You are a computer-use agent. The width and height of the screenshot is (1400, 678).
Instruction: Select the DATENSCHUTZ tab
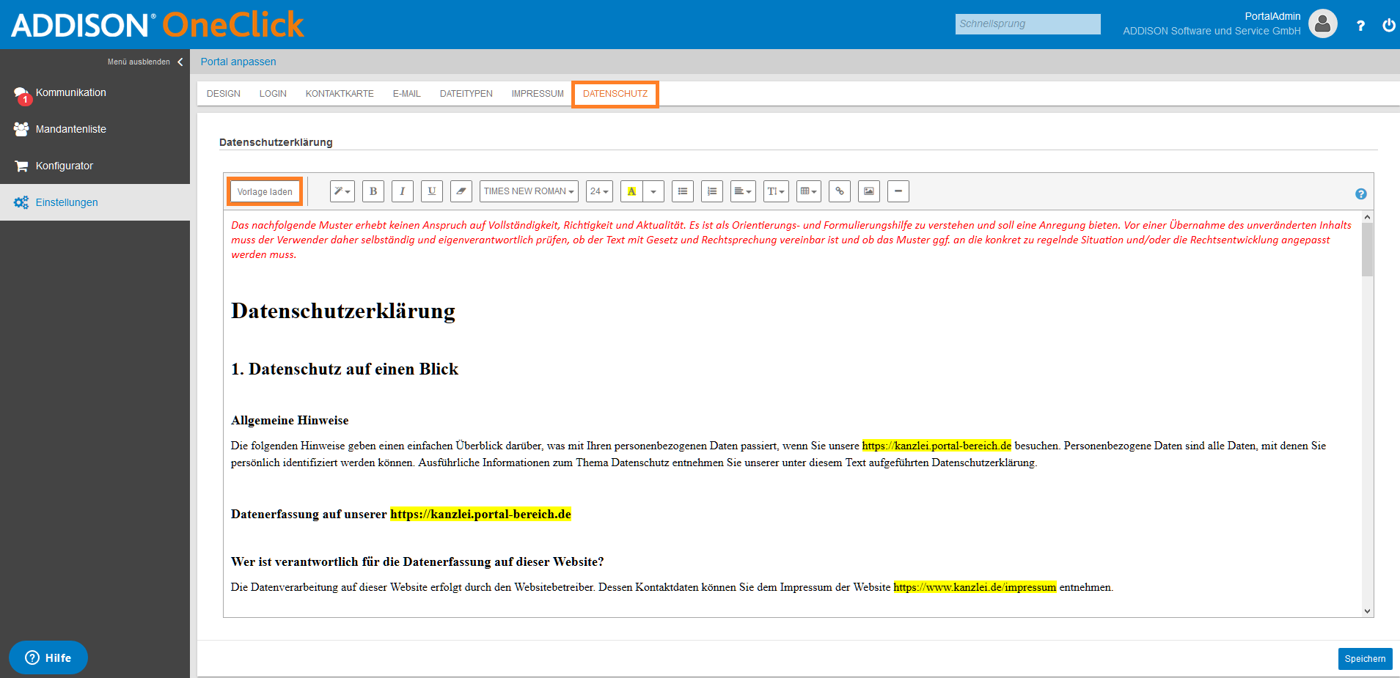(x=615, y=94)
